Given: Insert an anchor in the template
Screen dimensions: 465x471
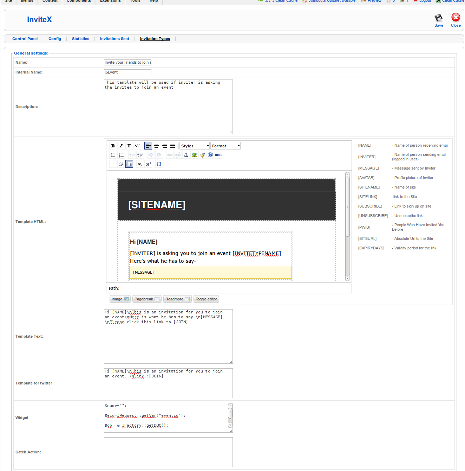Looking at the screenshot, I should (x=186, y=155).
